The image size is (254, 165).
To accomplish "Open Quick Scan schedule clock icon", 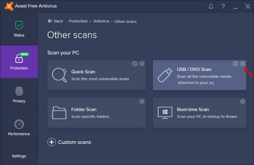I will pyautogui.click(x=135, y=64).
